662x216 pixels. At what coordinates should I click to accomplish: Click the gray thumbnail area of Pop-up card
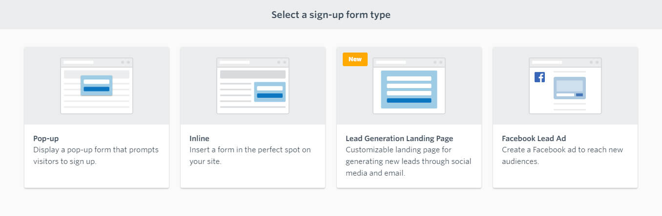pos(97,86)
